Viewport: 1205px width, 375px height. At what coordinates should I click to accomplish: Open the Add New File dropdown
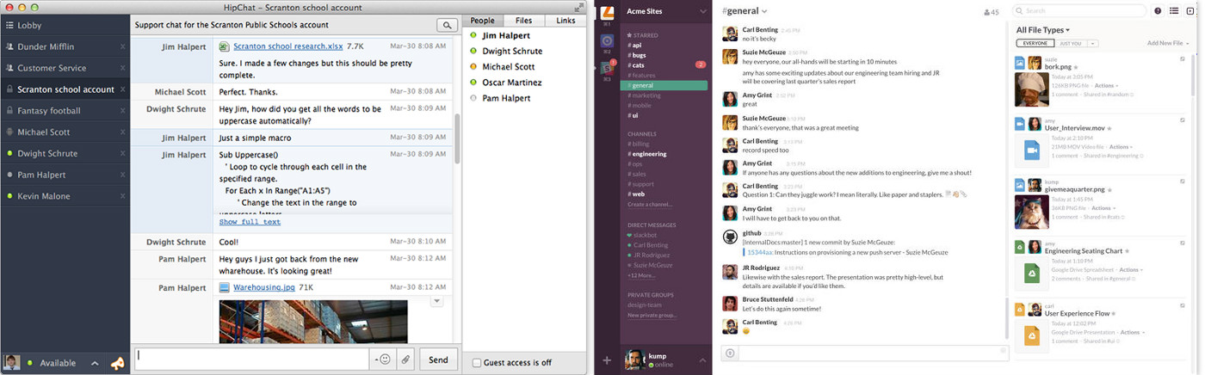tap(1169, 43)
